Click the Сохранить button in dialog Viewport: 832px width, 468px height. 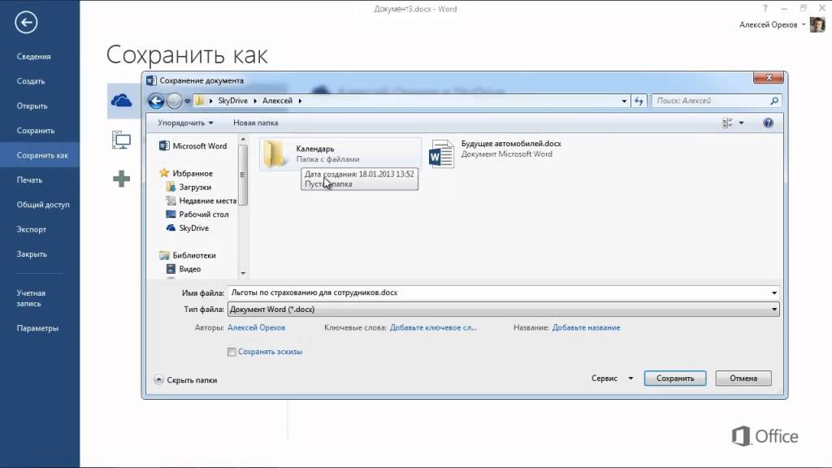tap(675, 379)
